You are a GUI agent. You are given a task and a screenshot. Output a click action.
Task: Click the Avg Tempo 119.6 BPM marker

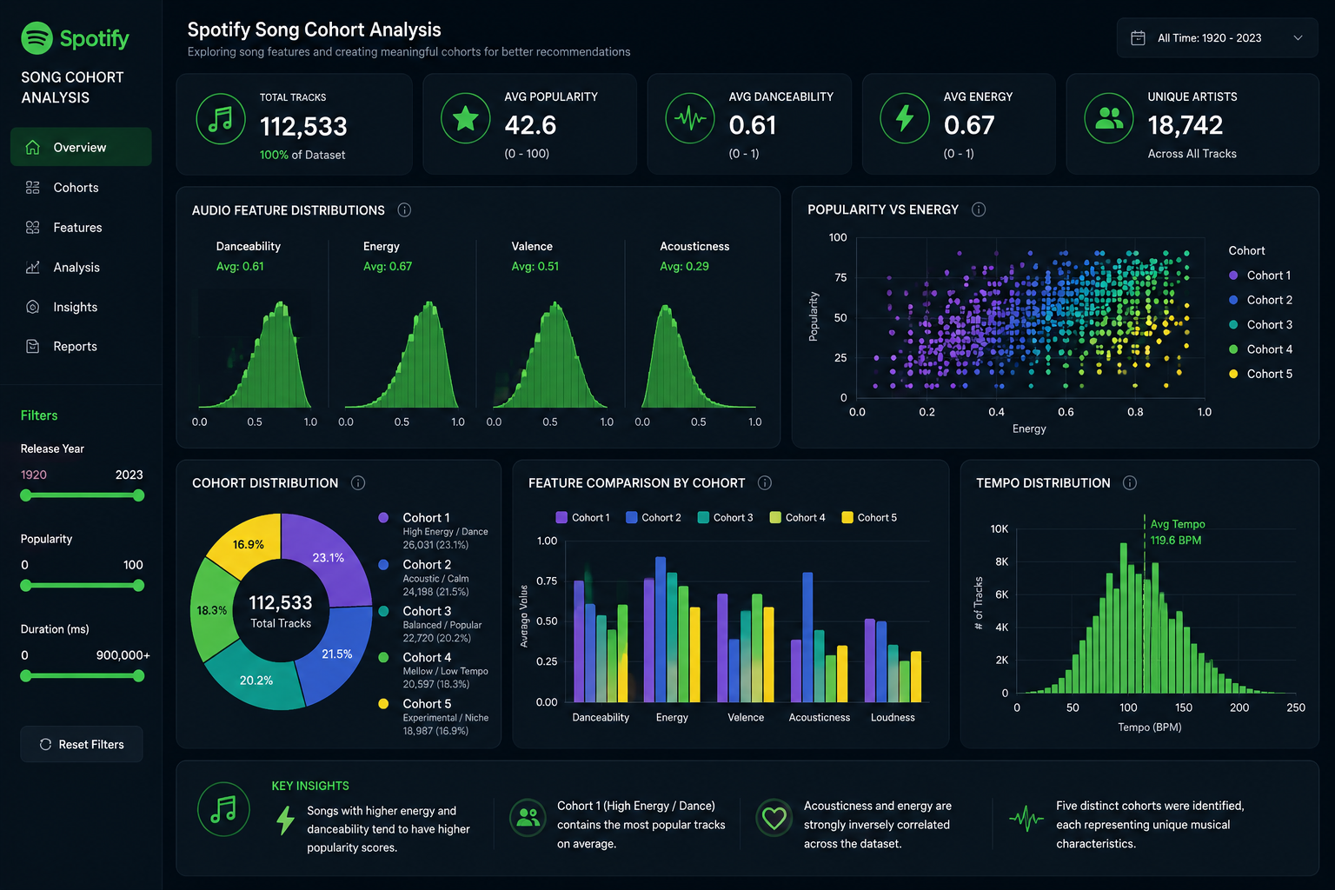click(x=1176, y=532)
